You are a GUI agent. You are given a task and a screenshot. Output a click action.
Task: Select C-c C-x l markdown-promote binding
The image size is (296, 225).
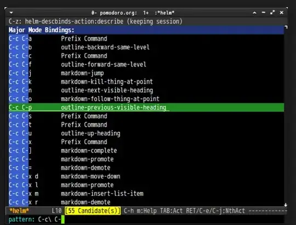[x=146, y=185]
